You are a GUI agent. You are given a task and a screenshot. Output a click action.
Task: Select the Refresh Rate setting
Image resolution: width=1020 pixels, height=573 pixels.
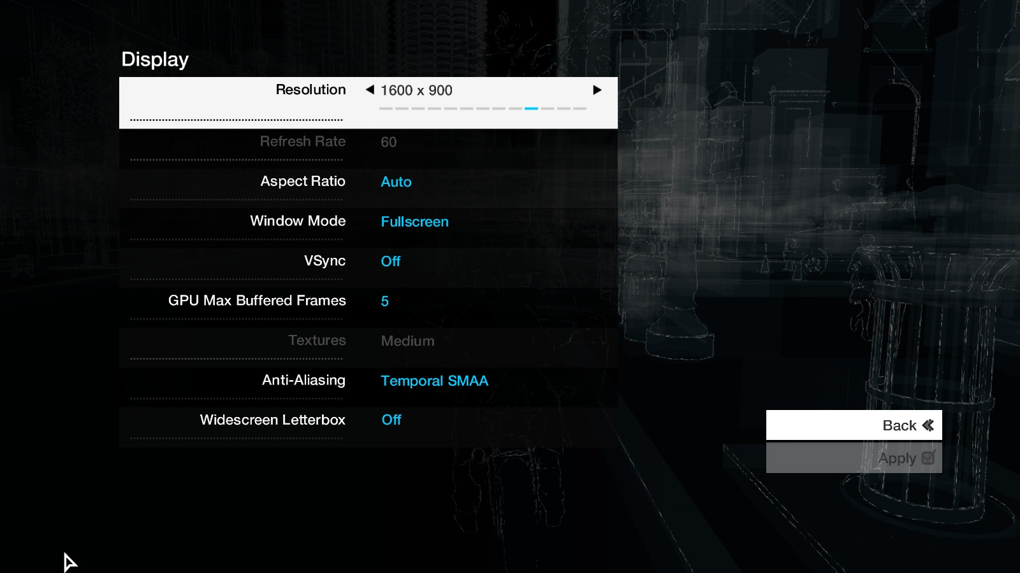tap(368, 148)
